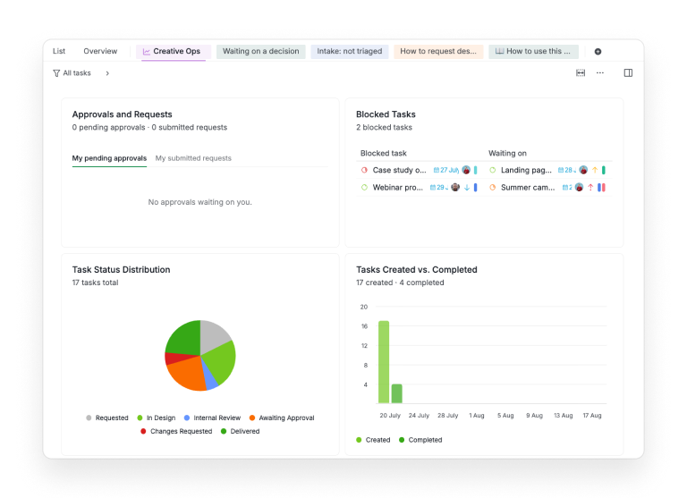Open the Webinar promo blocked task
Image resolution: width=687 pixels, height=498 pixels.
click(x=397, y=188)
